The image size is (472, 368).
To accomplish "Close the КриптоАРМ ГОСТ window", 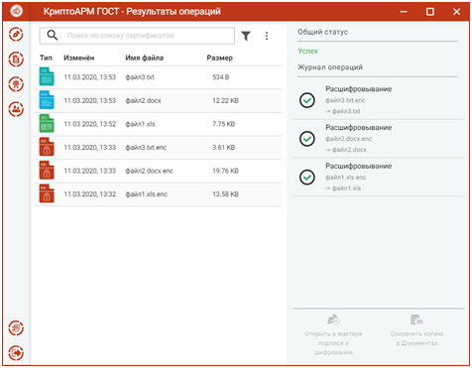I will pos(456,12).
